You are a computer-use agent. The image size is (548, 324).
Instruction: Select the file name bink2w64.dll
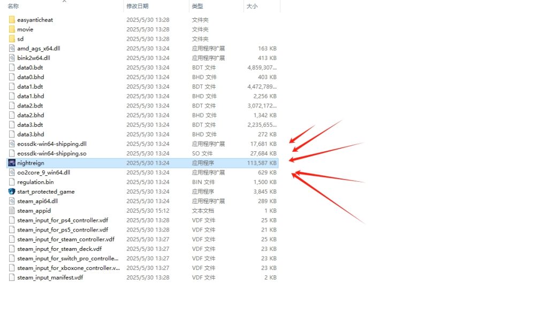point(34,58)
